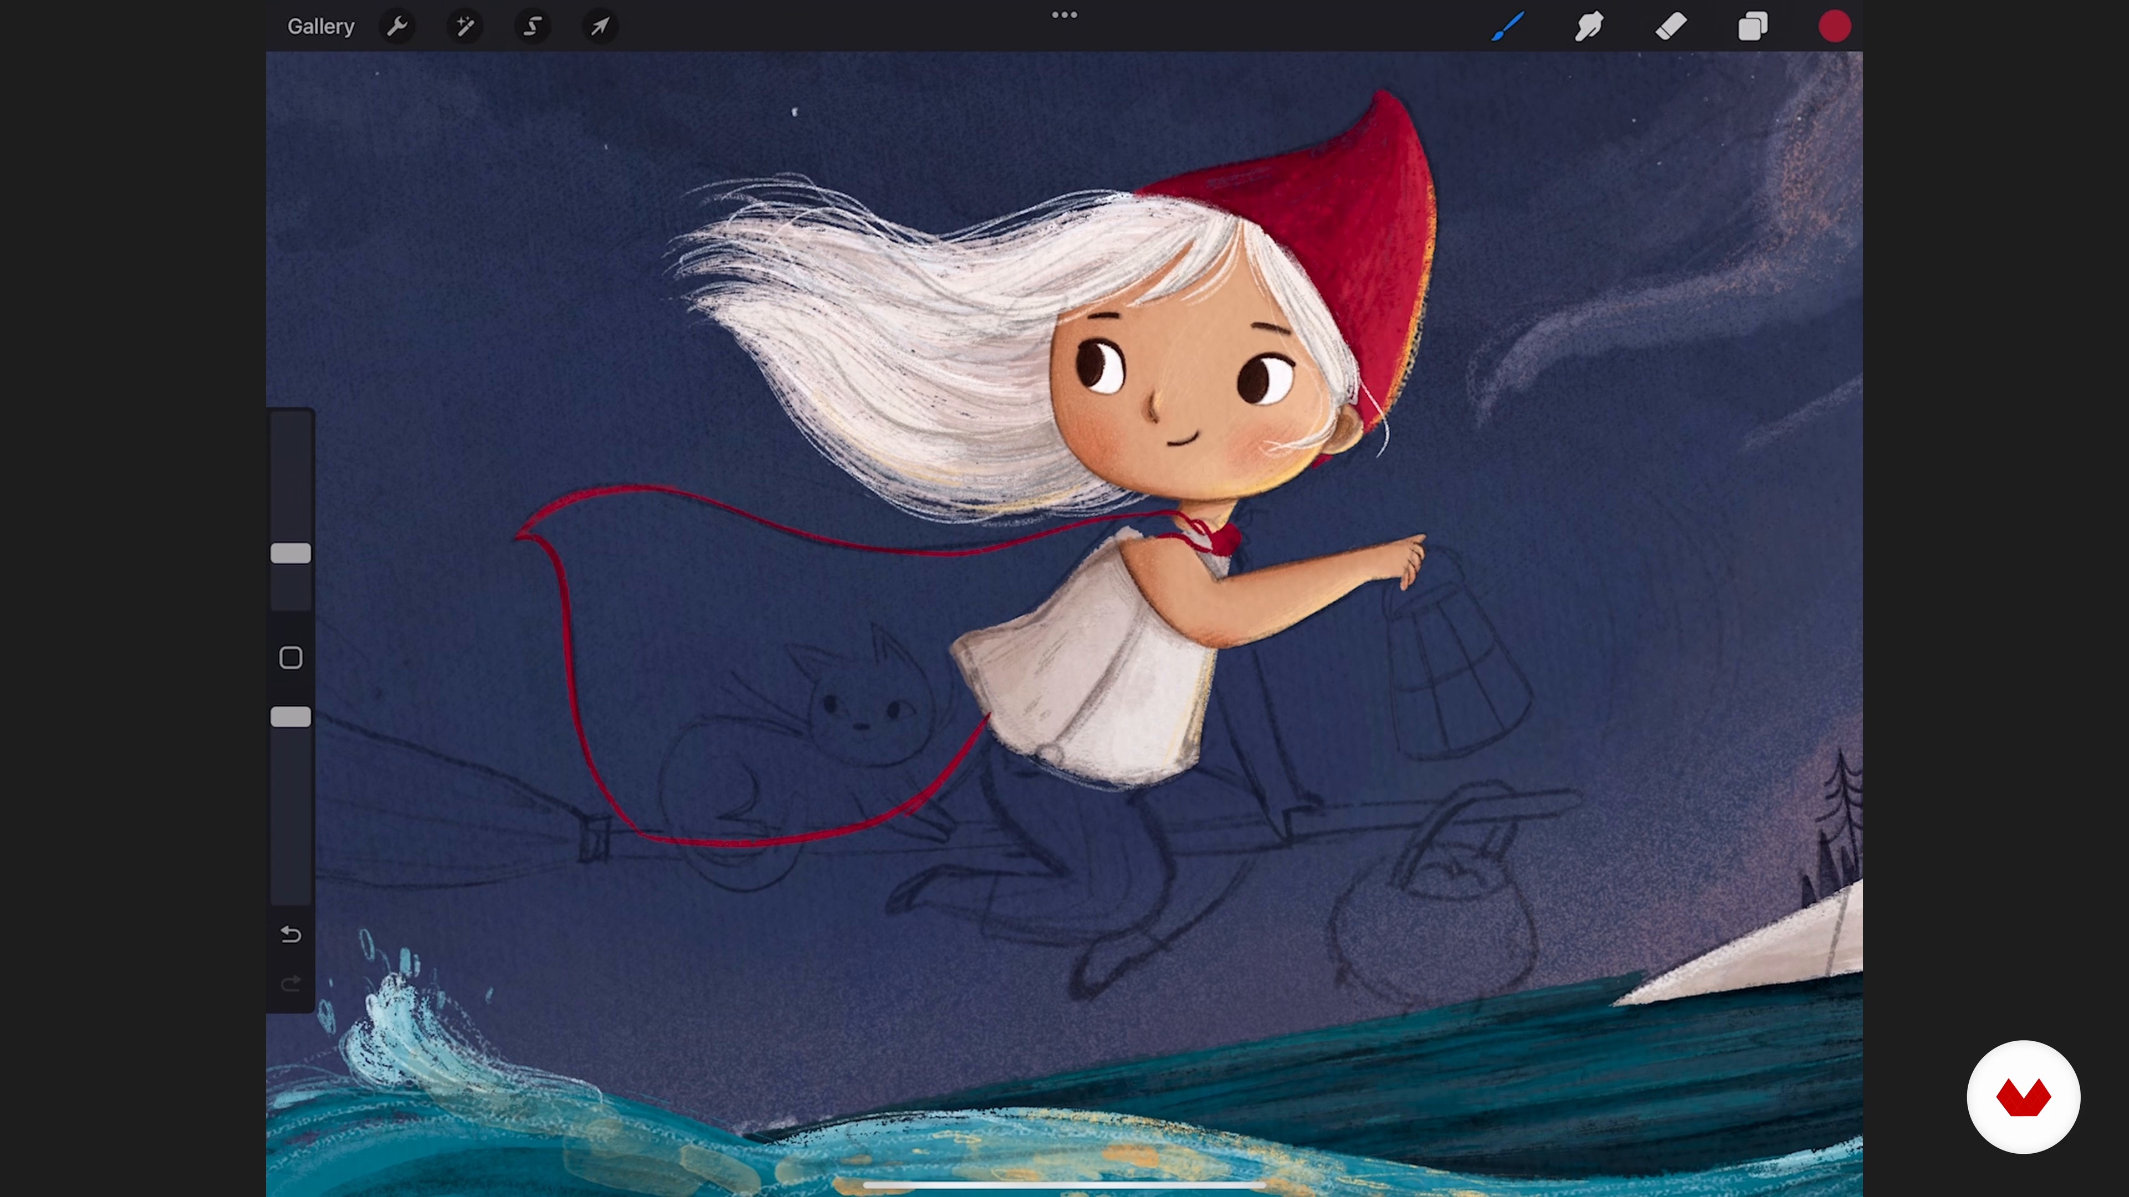This screenshot has height=1197, width=2129.
Task: Activate the Selection tool
Action: (533, 27)
